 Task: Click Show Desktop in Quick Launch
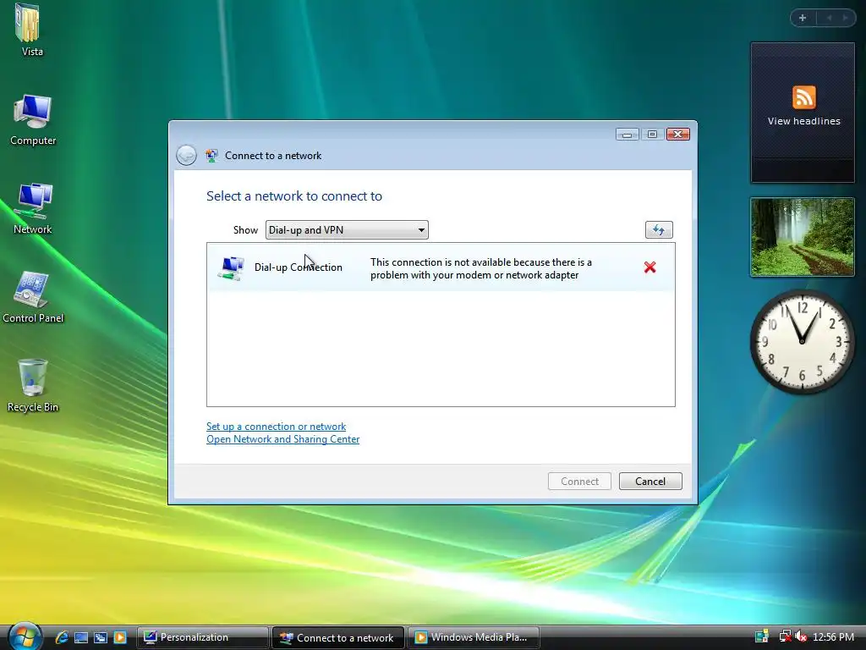click(81, 637)
